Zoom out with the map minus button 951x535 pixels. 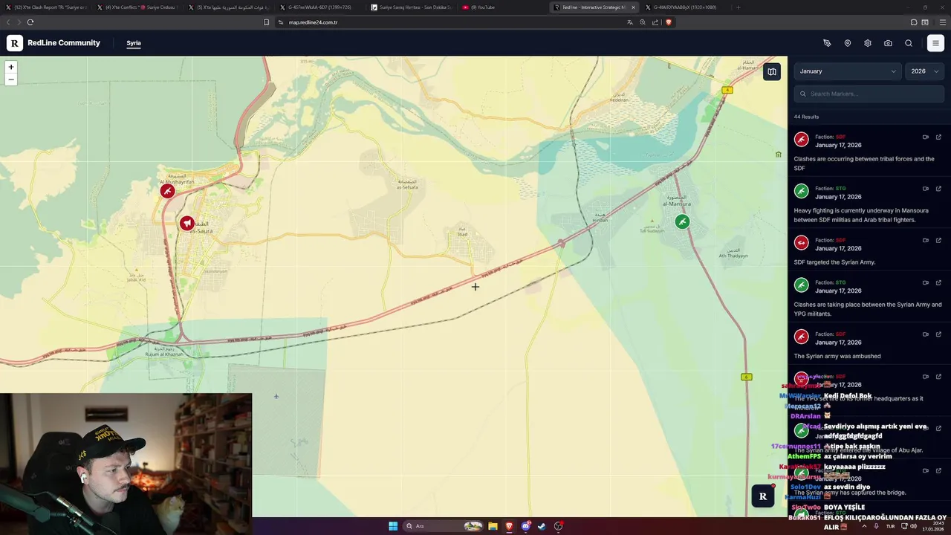pos(10,79)
